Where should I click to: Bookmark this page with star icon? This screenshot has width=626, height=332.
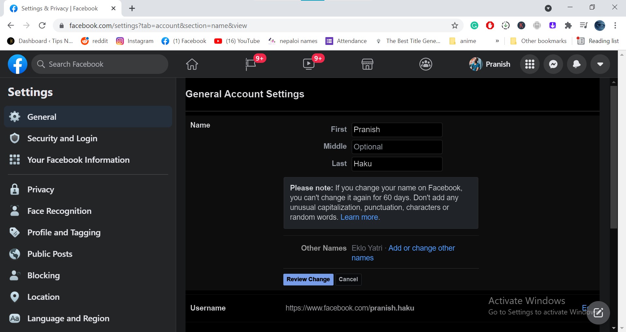click(455, 25)
